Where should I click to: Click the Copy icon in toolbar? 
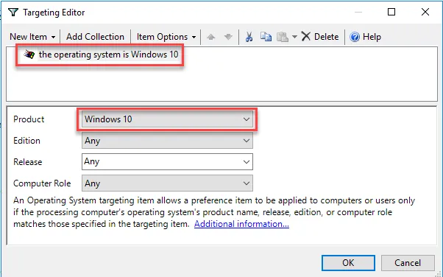[x=266, y=37]
